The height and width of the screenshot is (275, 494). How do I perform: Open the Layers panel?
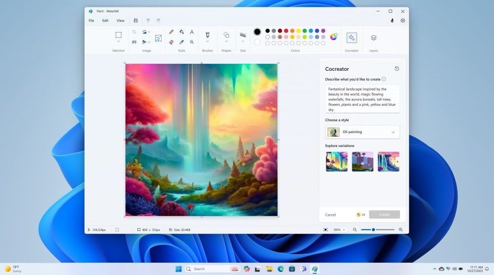[373, 38]
